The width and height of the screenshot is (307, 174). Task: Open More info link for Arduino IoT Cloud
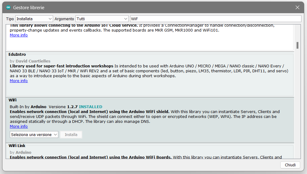click(19, 35)
